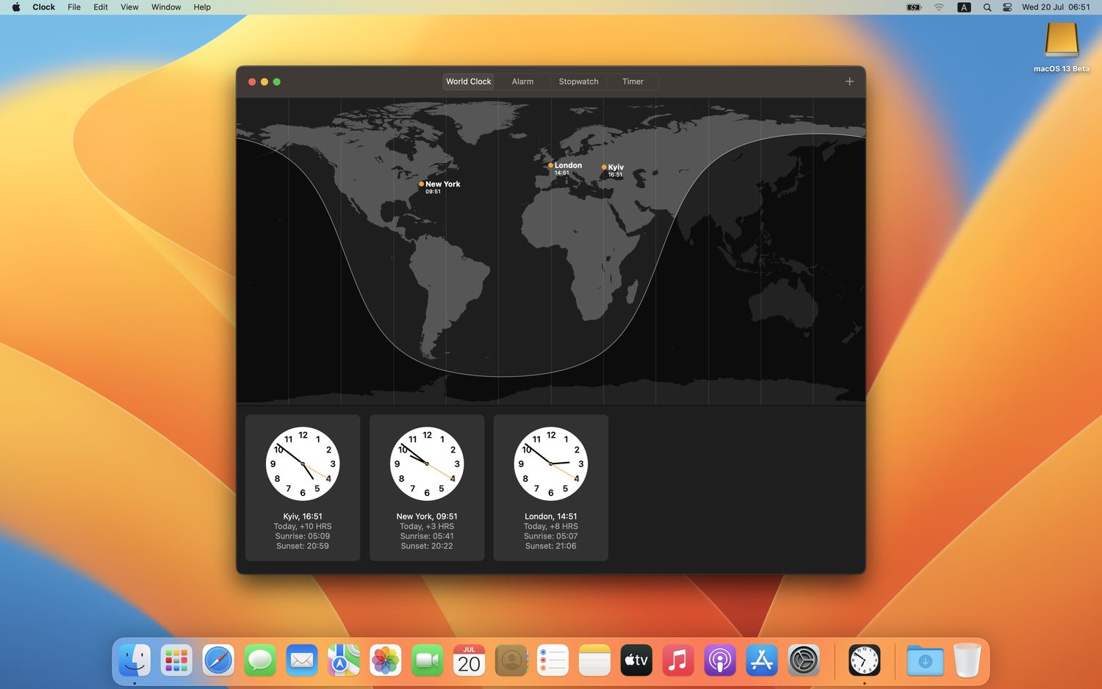Open the Apple menu
This screenshot has width=1102, height=689.
[16, 7]
